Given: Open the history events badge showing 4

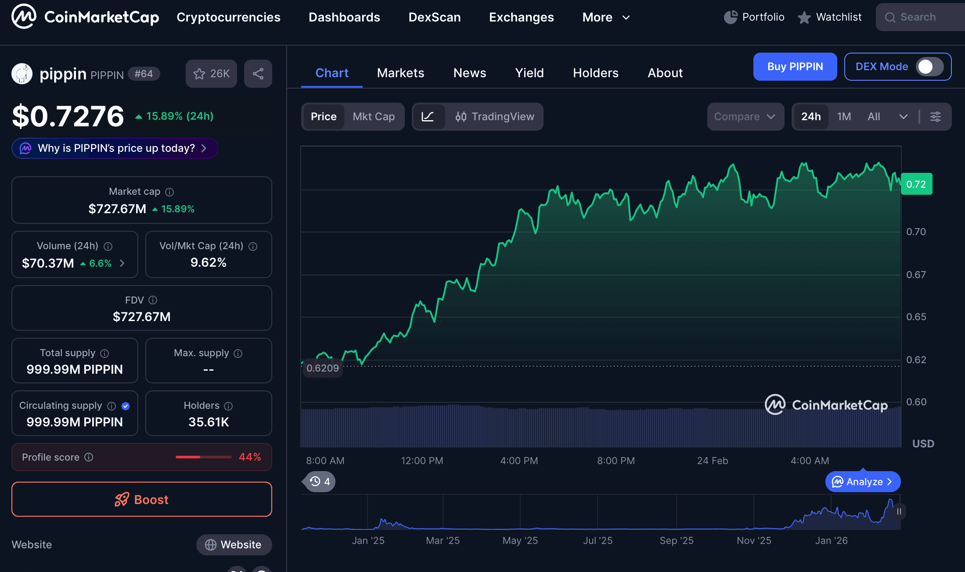Looking at the screenshot, I should click(x=320, y=482).
